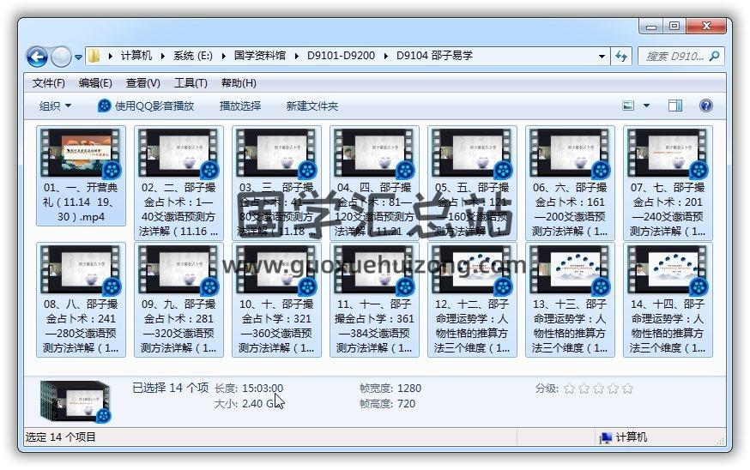750x470 pixels.
Task: Expand the address bar history dropdown
Action: coord(603,57)
